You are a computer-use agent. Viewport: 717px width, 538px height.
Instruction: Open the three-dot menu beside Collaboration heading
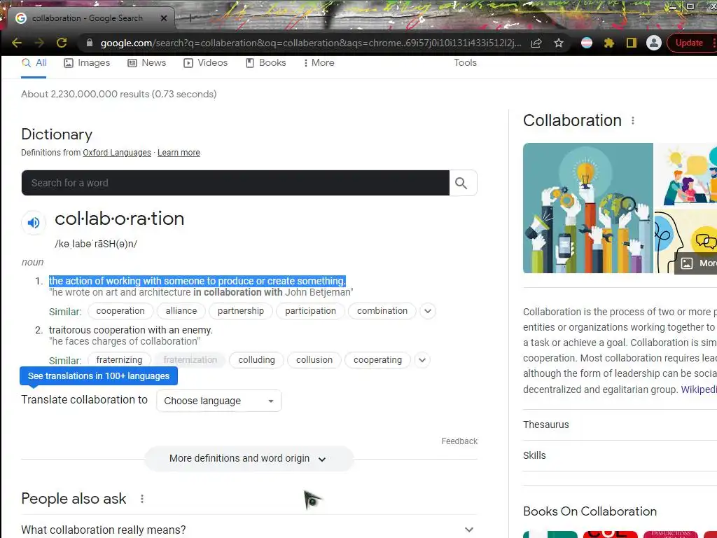(x=633, y=120)
